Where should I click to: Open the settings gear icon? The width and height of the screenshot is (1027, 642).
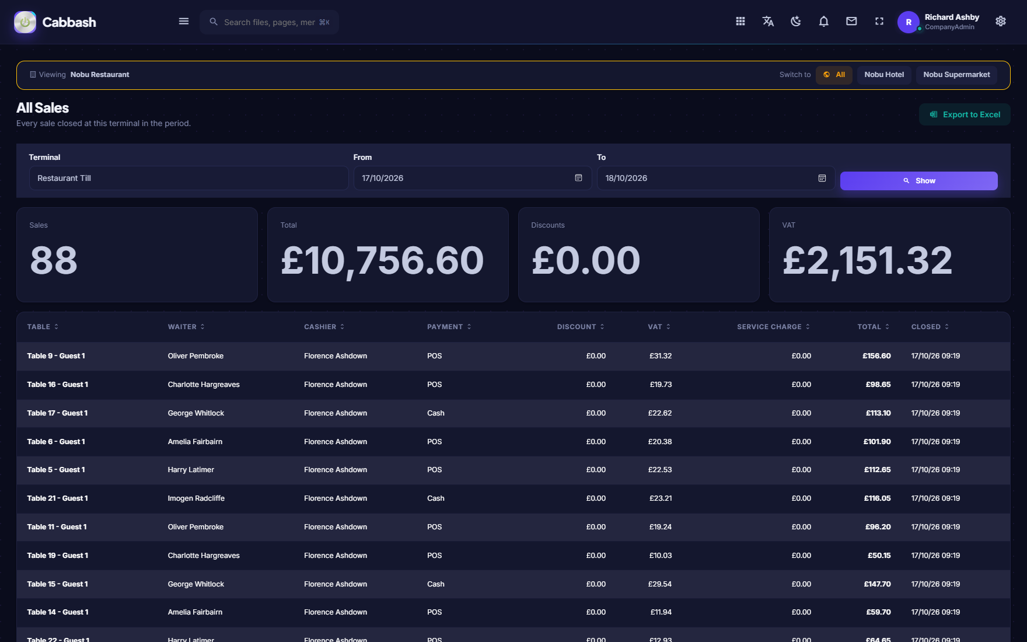point(1001,22)
